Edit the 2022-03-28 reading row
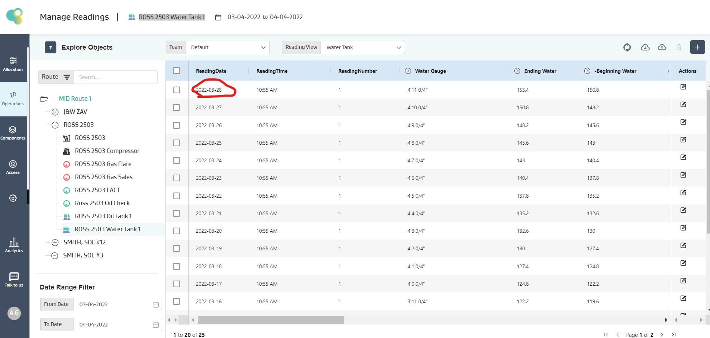 tap(683, 87)
